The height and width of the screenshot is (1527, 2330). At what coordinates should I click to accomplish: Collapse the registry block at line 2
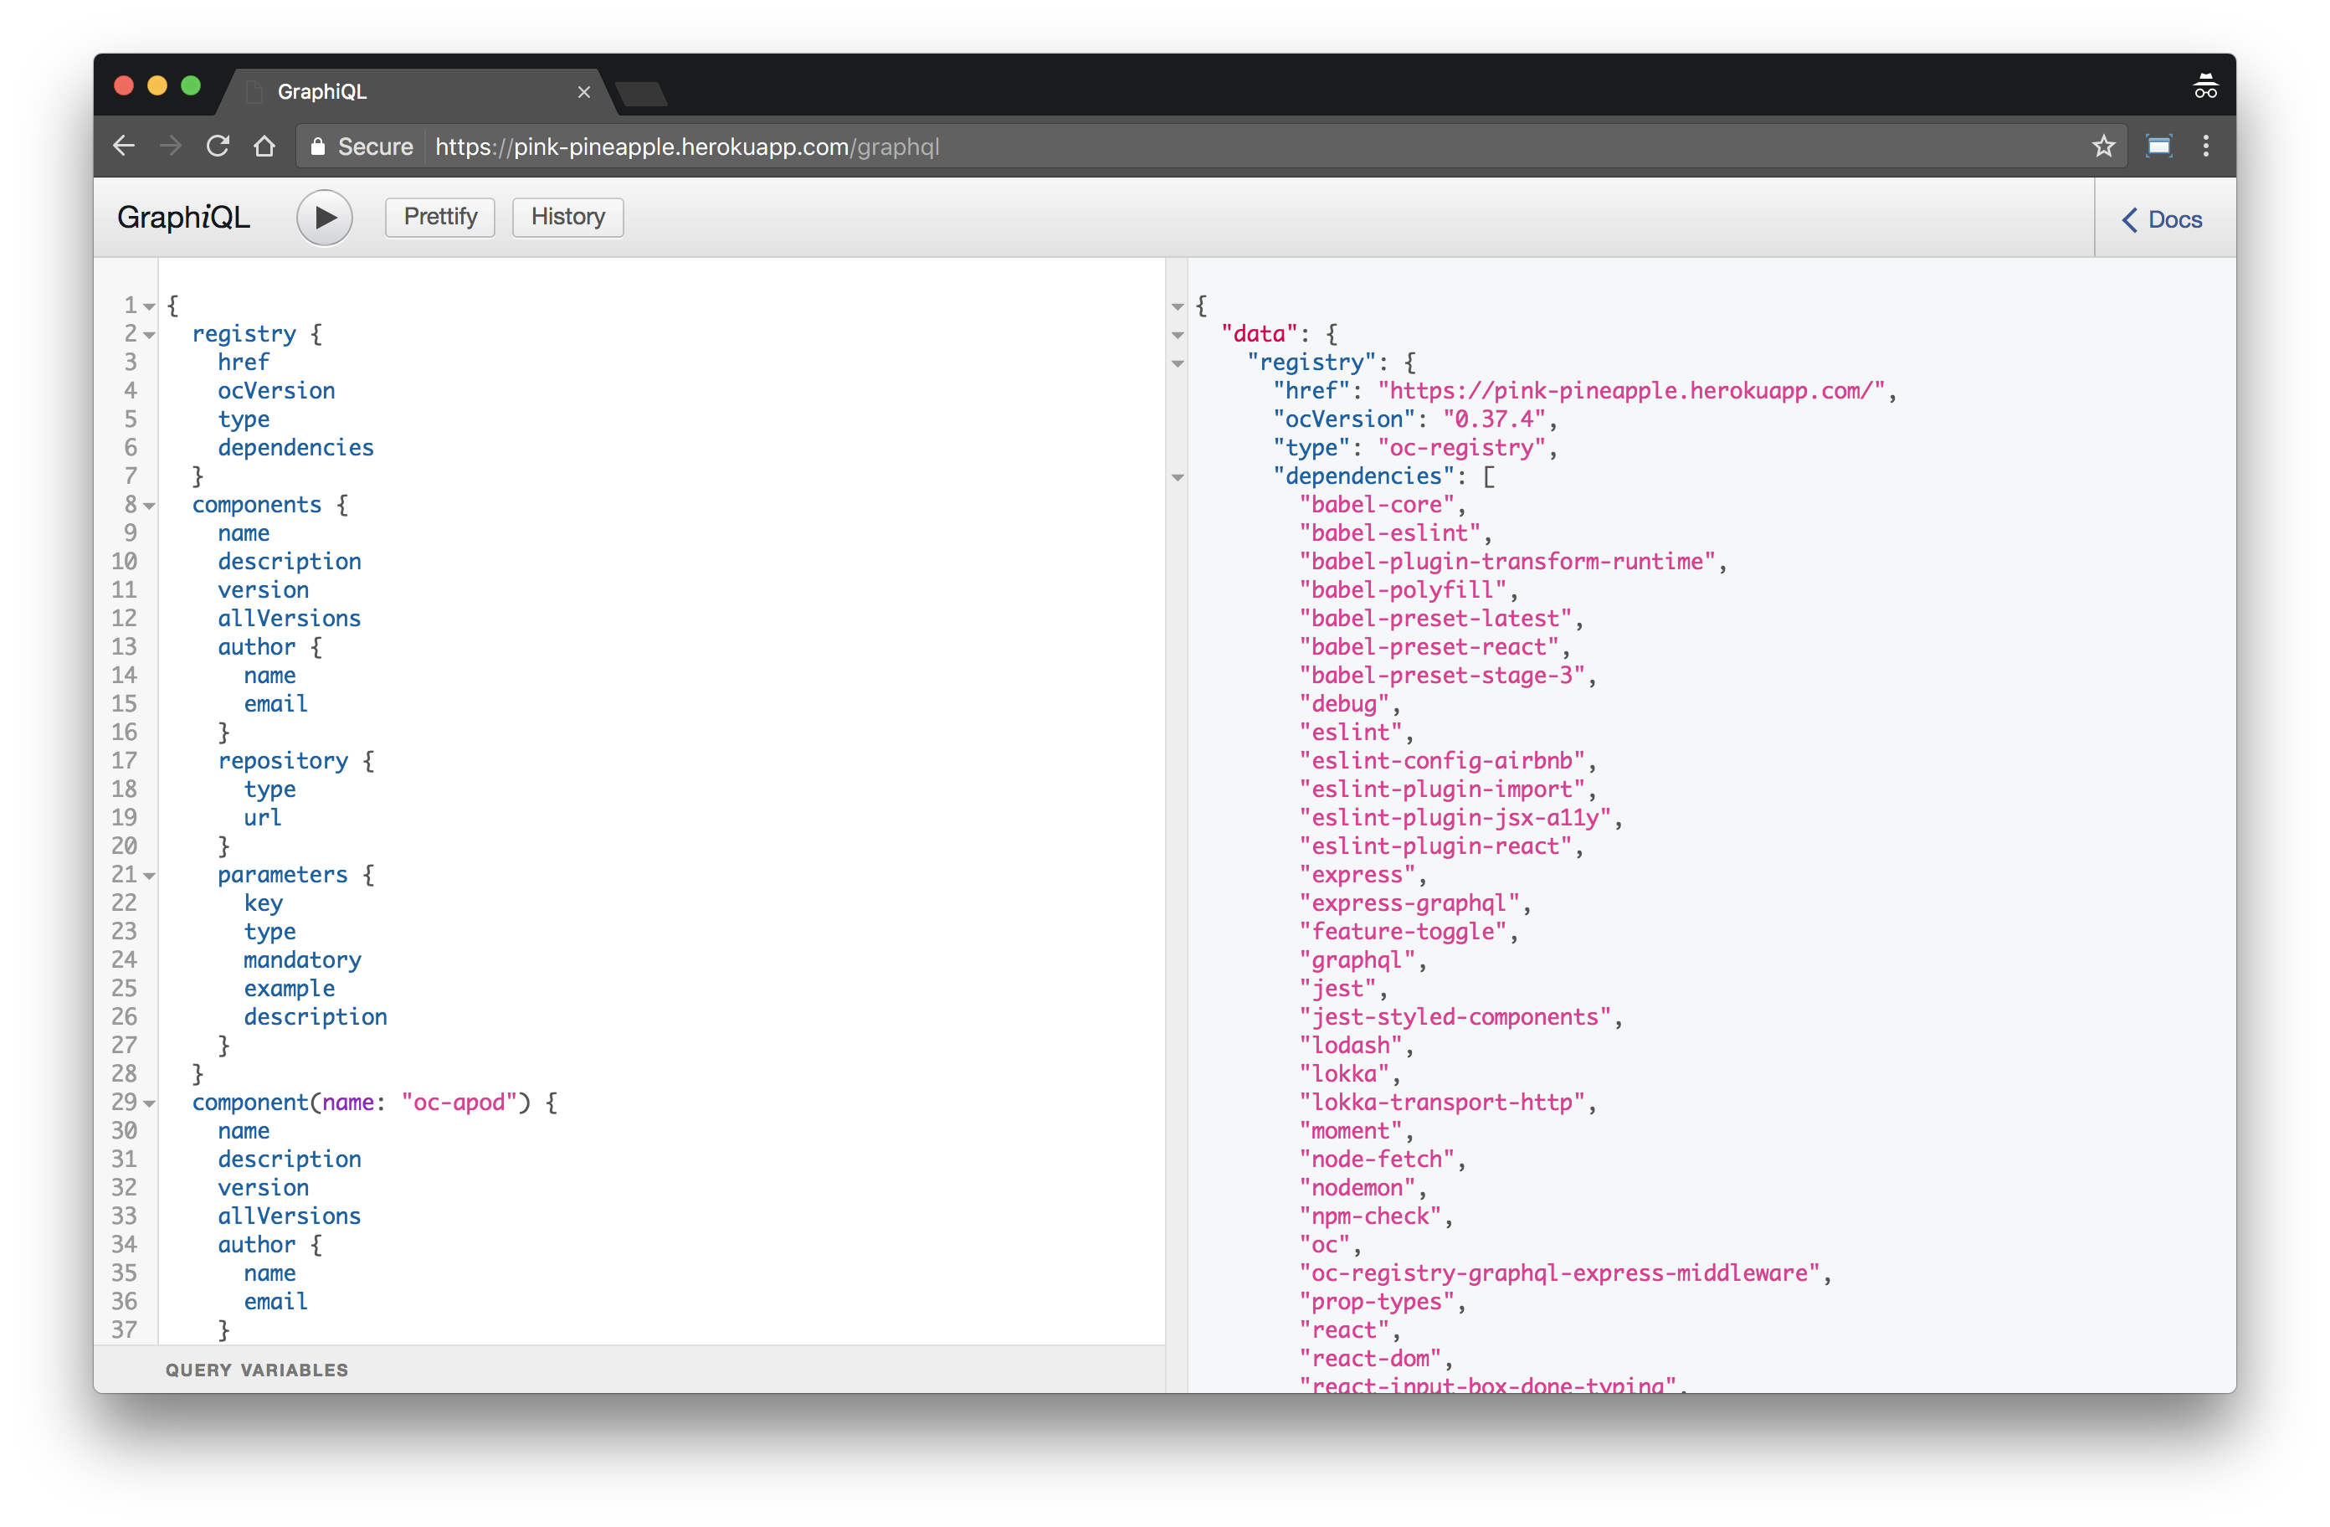tap(150, 335)
